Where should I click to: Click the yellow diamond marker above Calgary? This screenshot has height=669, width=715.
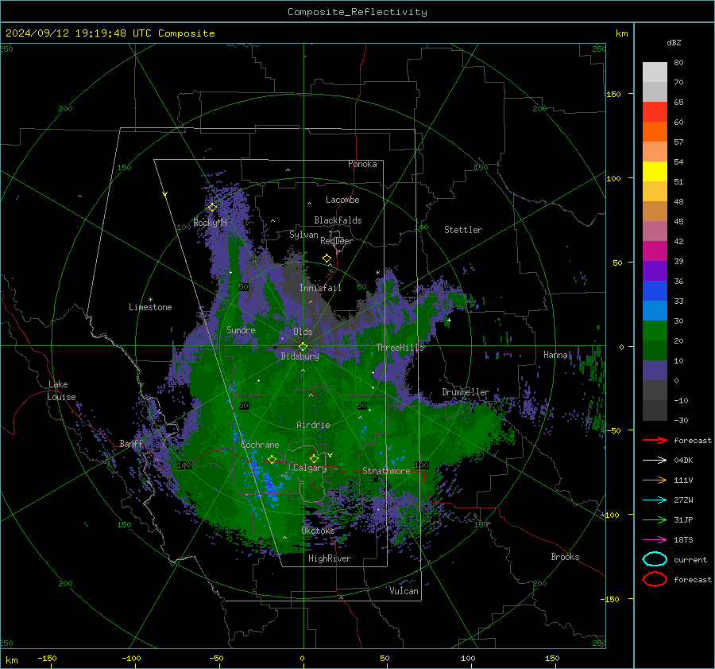pos(314,458)
